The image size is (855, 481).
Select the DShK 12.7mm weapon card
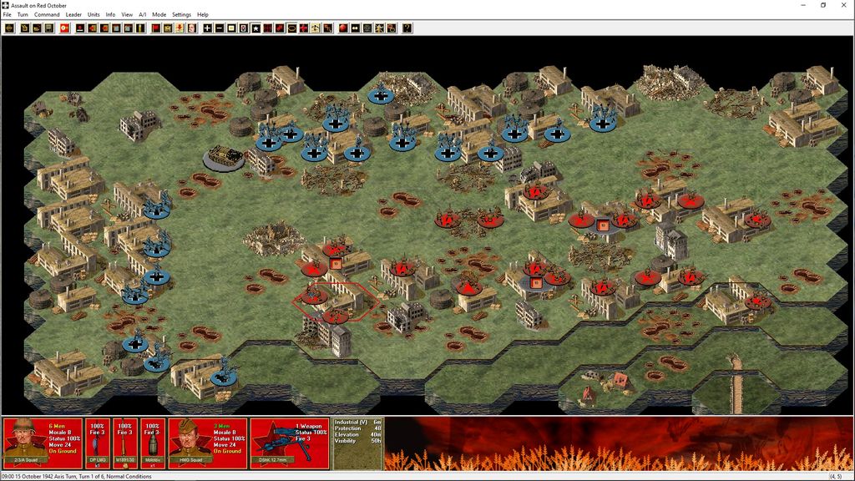pyautogui.click(x=290, y=443)
